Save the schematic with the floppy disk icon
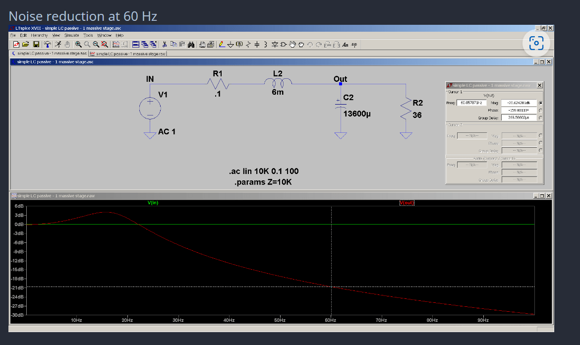Screen dimensions: 580x345 [x=36, y=45]
